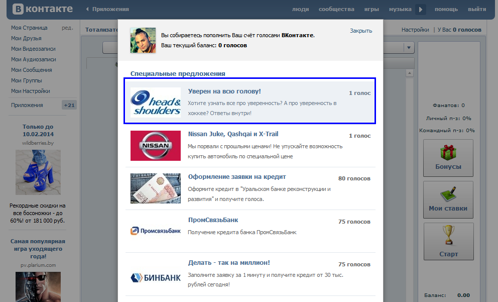Close the balance top-up dialog via Закрыть

tap(361, 31)
